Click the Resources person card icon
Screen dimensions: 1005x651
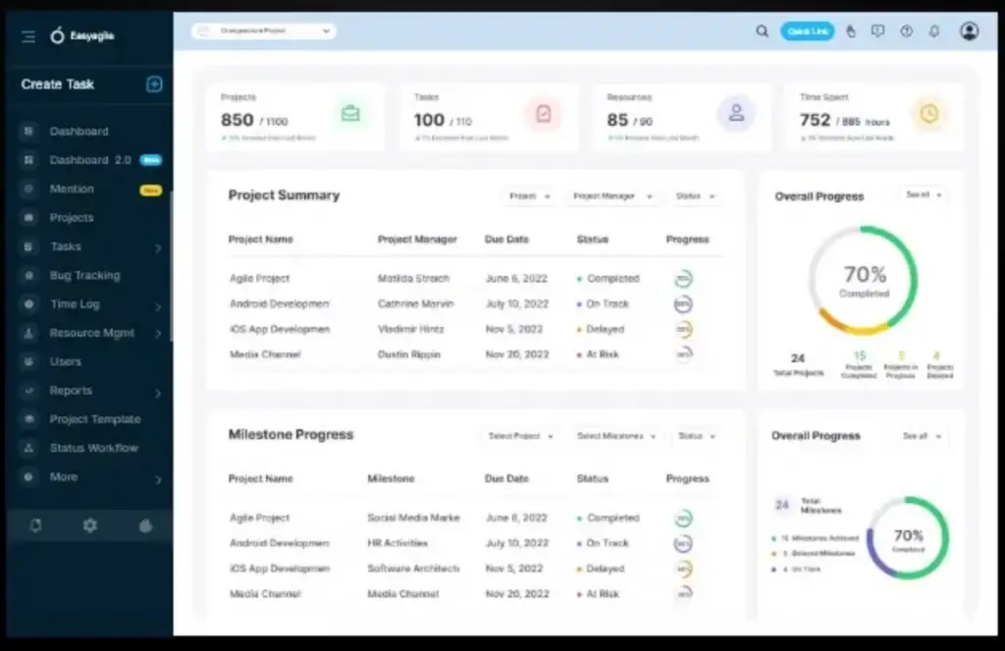point(736,114)
